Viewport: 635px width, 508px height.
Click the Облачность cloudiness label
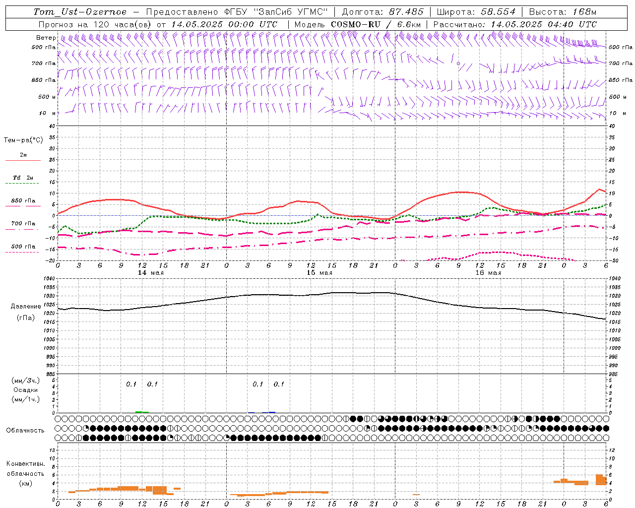tap(25, 431)
